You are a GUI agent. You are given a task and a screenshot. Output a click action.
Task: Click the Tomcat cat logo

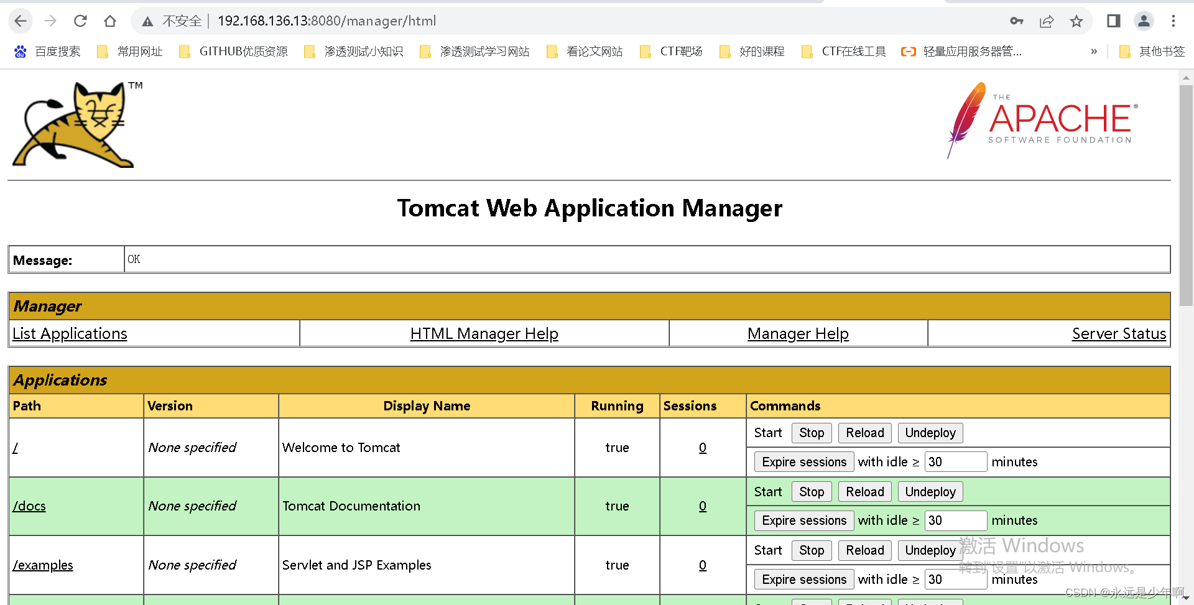[x=76, y=124]
